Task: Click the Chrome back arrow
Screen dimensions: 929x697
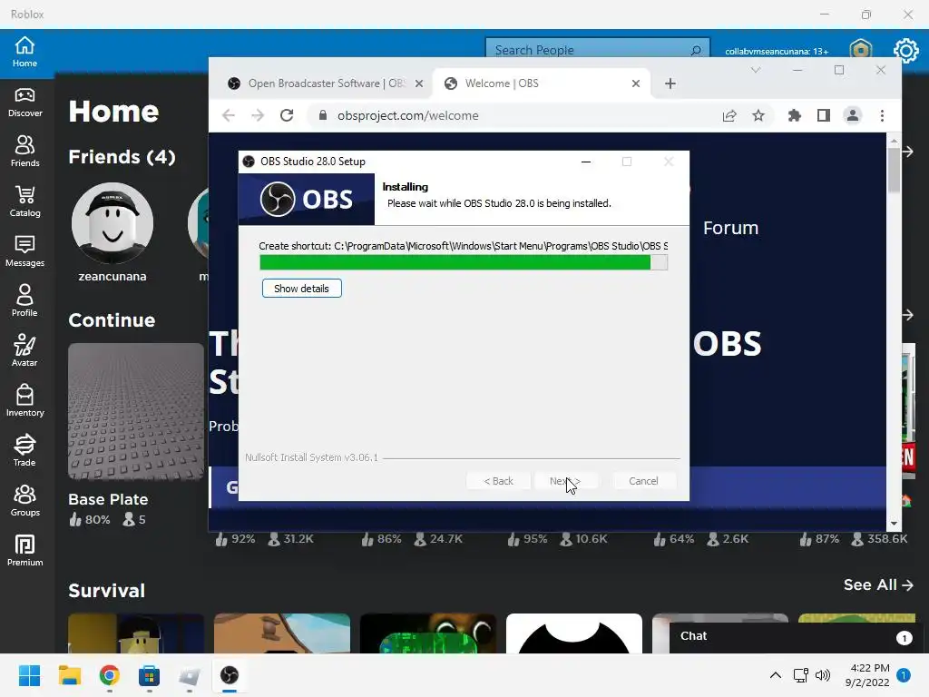Action: coord(229,115)
